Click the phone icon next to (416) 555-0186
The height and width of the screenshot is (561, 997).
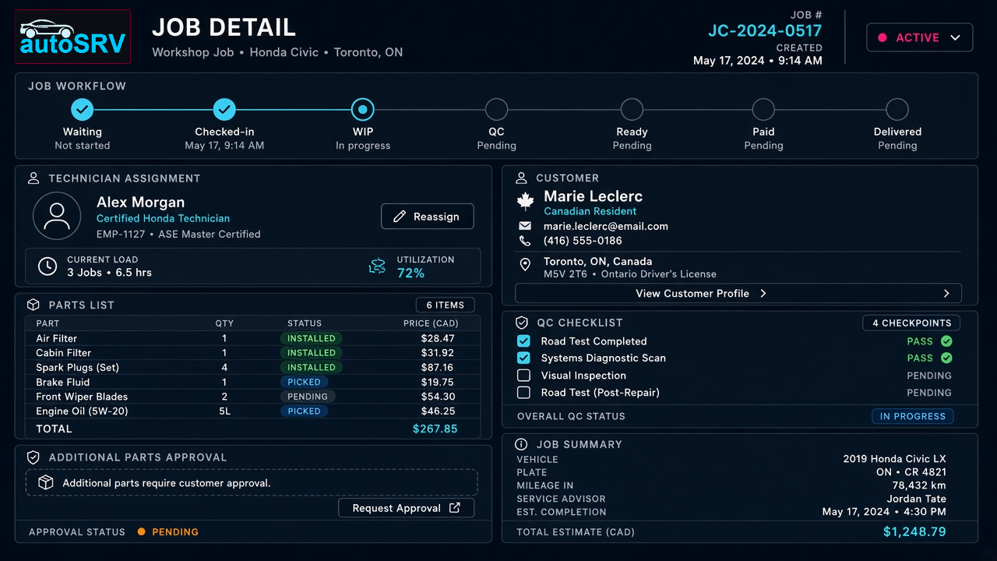point(525,241)
